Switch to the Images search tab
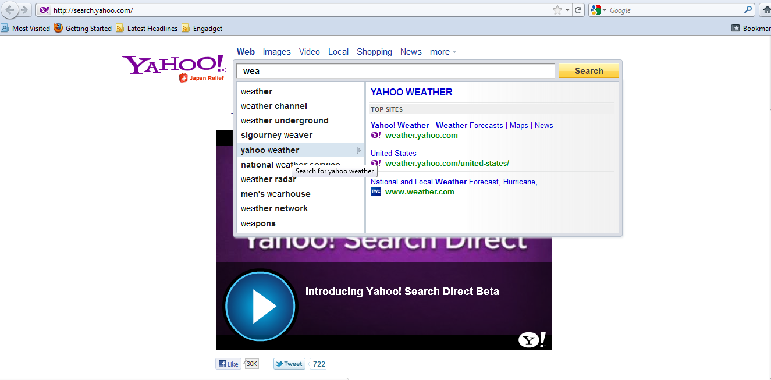771x380 pixels. [x=276, y=52]
